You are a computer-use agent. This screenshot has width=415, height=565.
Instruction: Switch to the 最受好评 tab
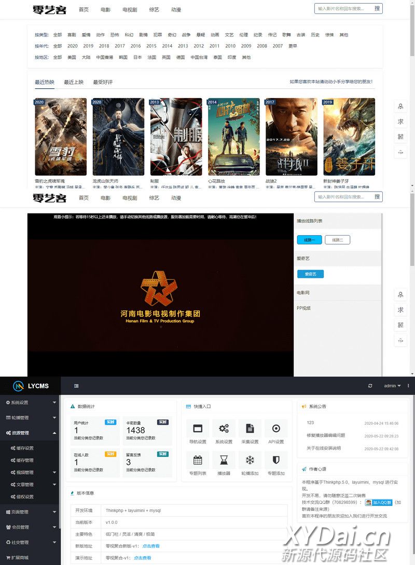pos(103,82)
